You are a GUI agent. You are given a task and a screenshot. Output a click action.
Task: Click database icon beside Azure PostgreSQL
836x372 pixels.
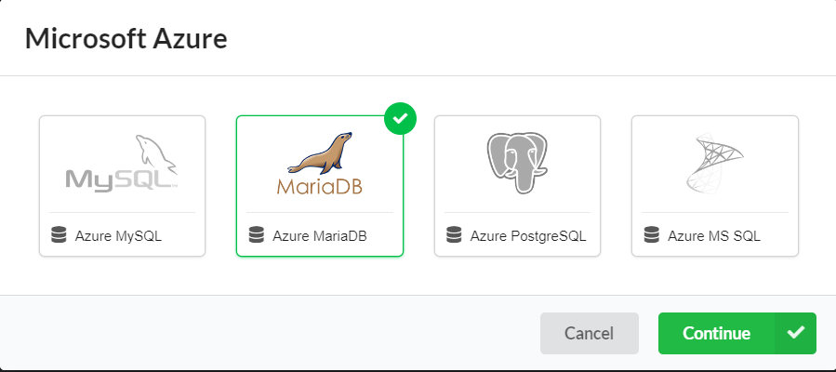click(455, 235)
